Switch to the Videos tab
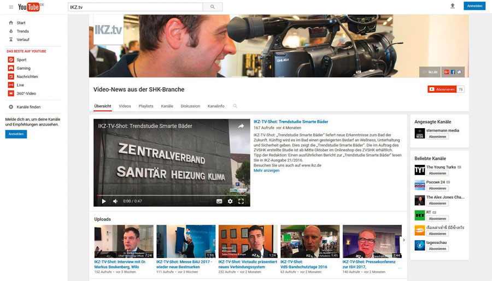The image size is (492, 281). click(125, 106)
